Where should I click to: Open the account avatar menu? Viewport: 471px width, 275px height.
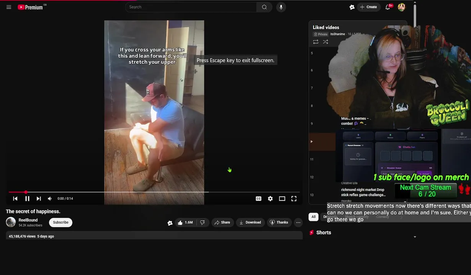click(x=401, y=7)
